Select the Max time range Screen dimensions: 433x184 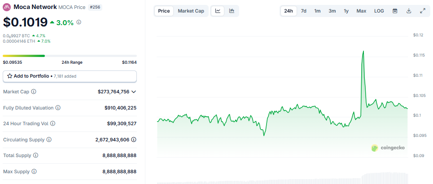(361, 11)
